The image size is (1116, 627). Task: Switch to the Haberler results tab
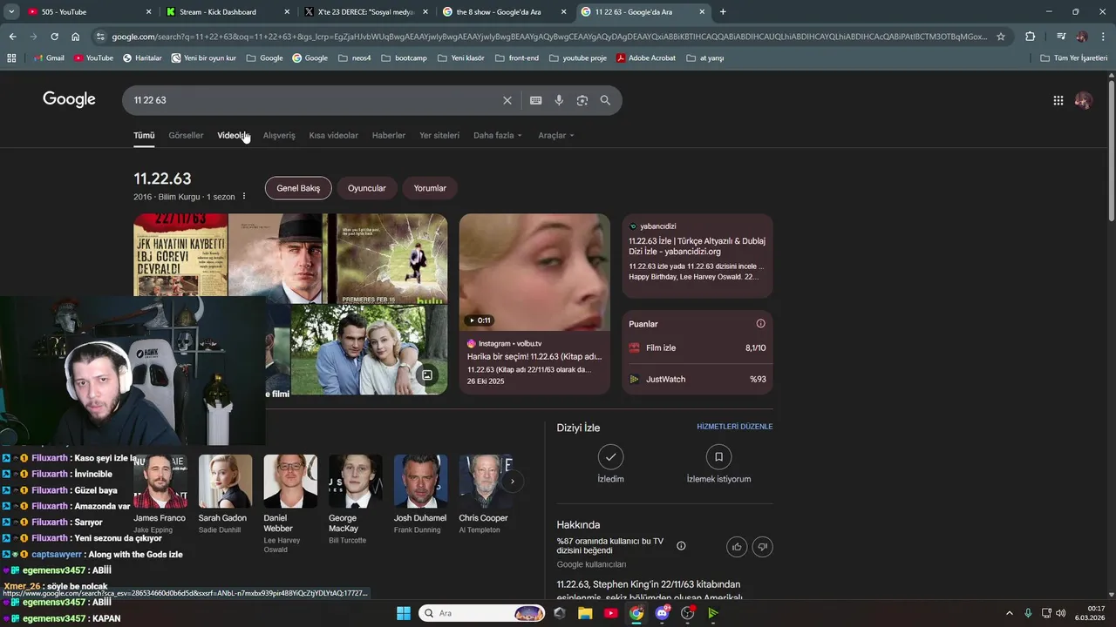[389, 135]
